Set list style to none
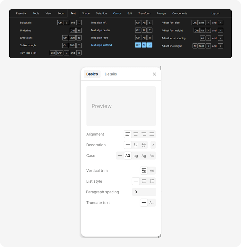 pos(136,181)
